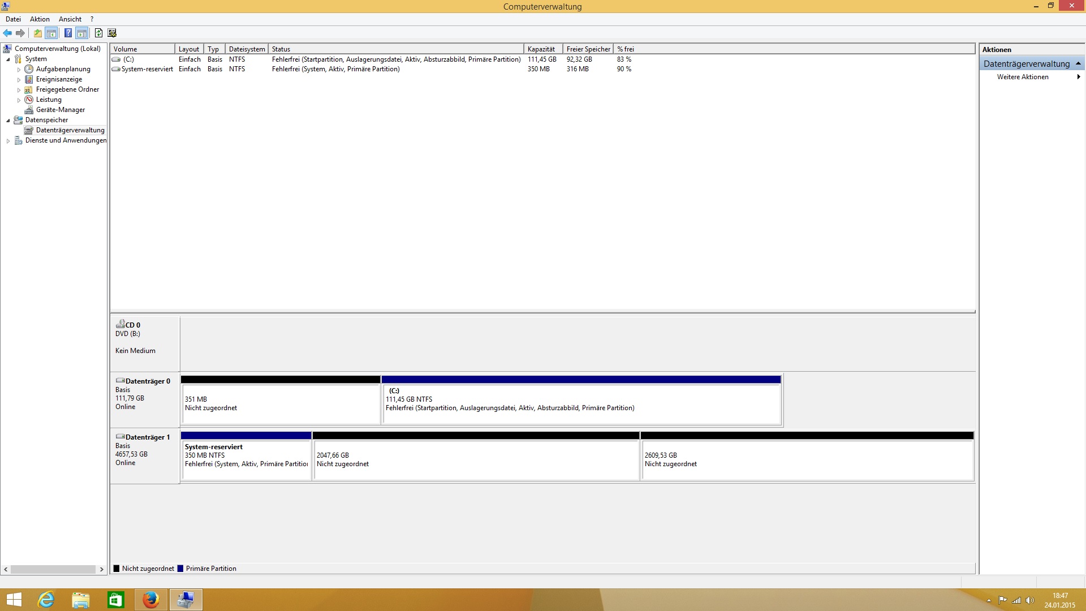Collapse the Datenträgerverwaltung actions section
This screenshot has height=611, width=1086.
click(1078, 63)
